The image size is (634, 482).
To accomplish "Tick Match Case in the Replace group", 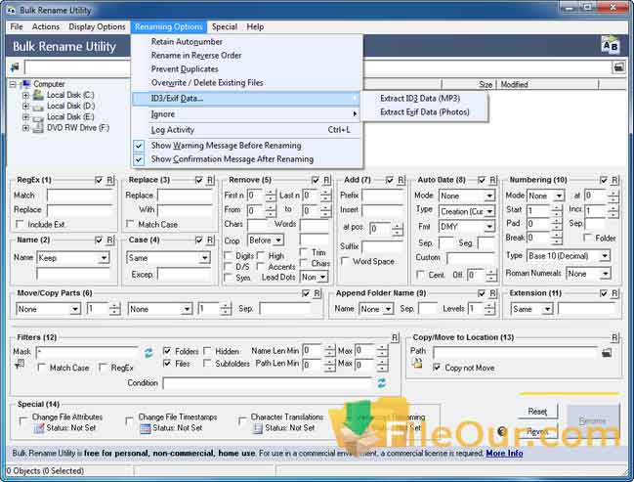I will point(130,224).
